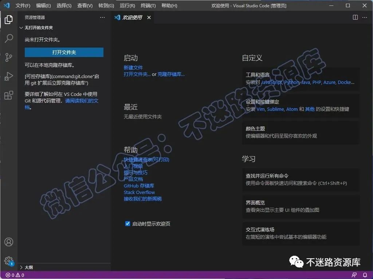The height and width of the screenshot is (279, 373).
Task: Open the 运行(R) menu
Action: click(x=127, y=5)
